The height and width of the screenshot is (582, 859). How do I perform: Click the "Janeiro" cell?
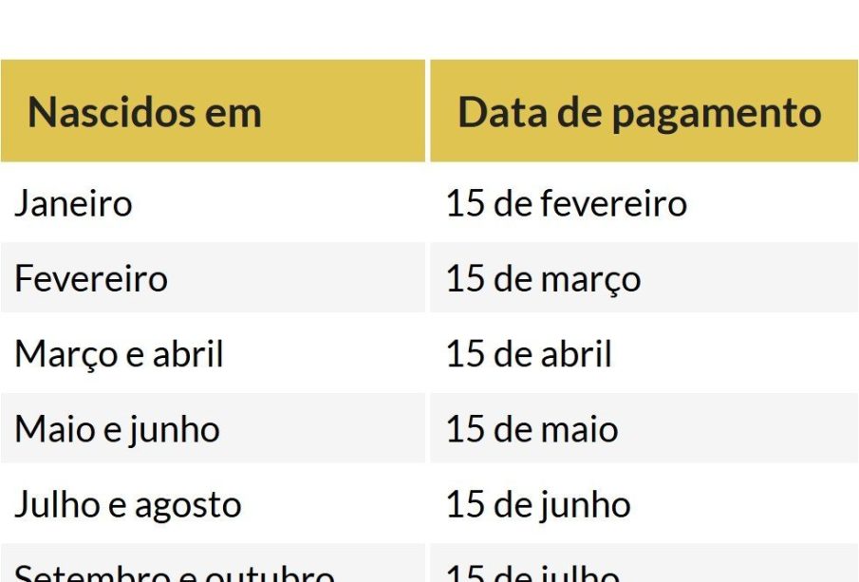click(73, 203)
